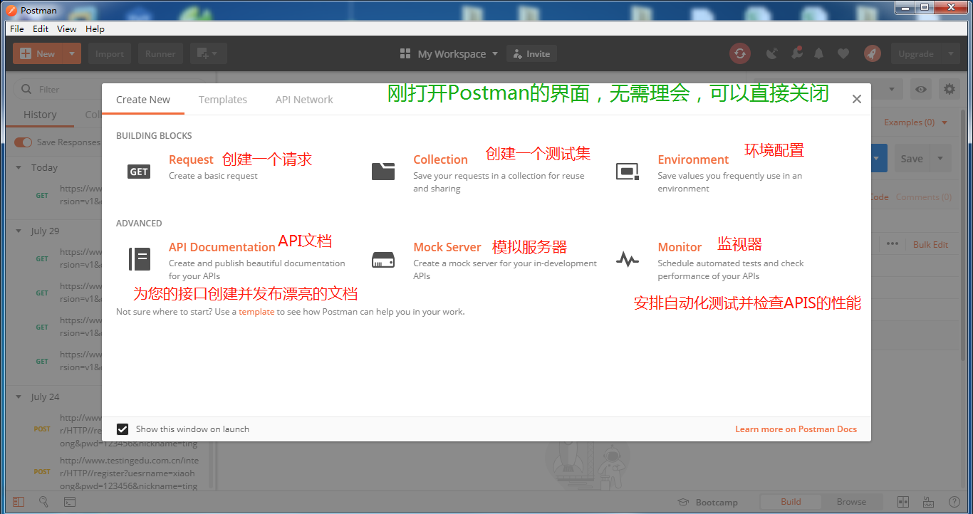Click the Import button

110,53
